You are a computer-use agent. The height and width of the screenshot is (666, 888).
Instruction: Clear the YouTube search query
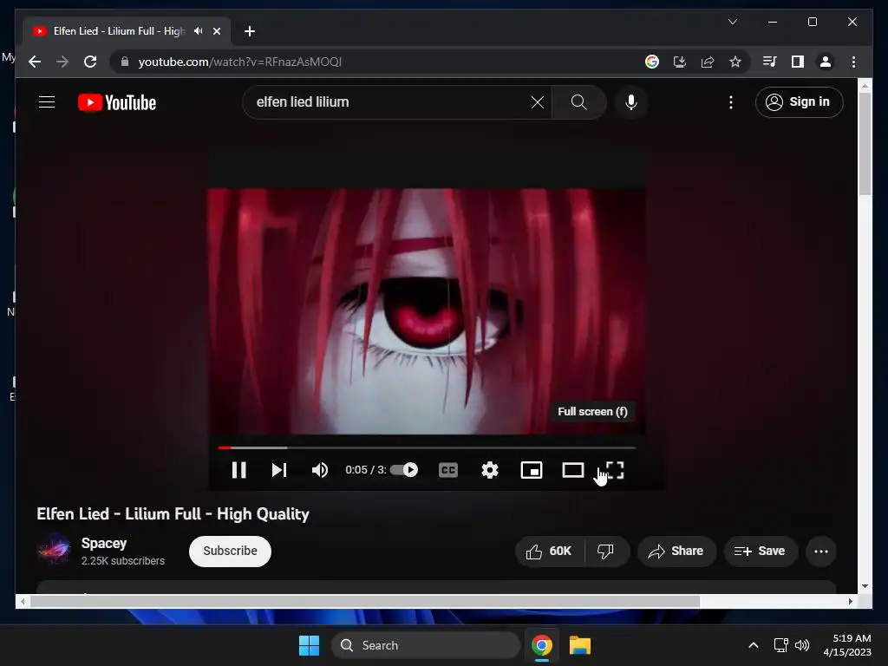coord(538,102)
